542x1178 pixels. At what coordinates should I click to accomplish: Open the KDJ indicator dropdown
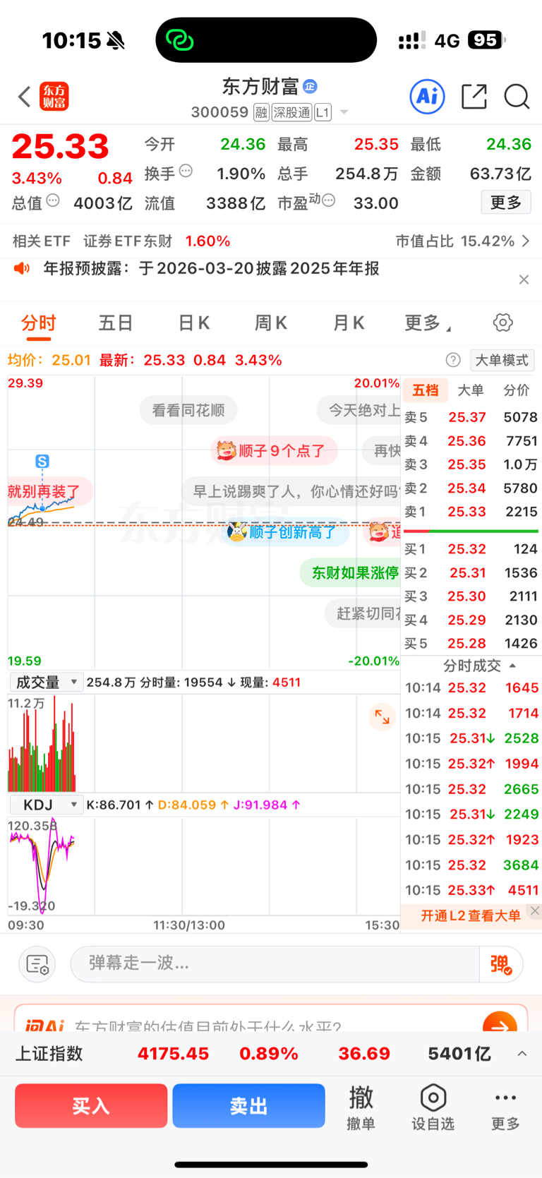pos(47,805)
